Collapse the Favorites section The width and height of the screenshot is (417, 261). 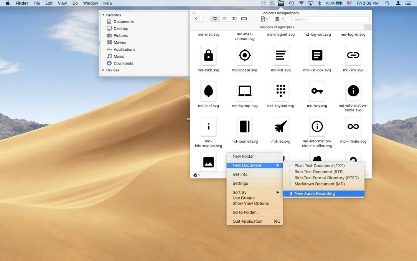click(x=103, y=15)
